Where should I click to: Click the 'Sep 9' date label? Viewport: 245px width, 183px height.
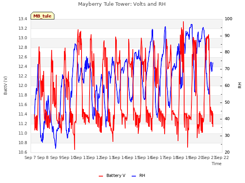pos(56,158)
